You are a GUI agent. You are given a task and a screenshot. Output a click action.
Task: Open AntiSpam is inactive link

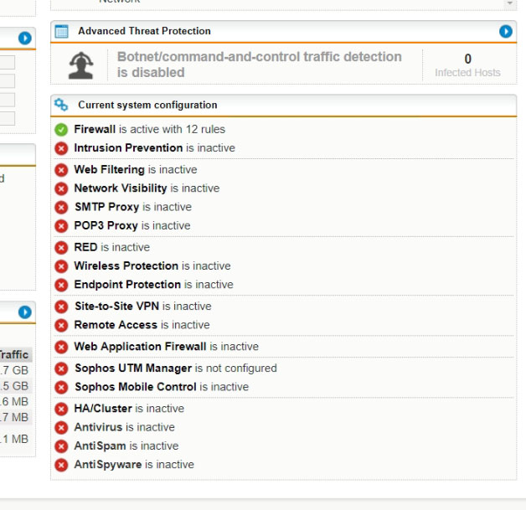(x=126, y=446)
